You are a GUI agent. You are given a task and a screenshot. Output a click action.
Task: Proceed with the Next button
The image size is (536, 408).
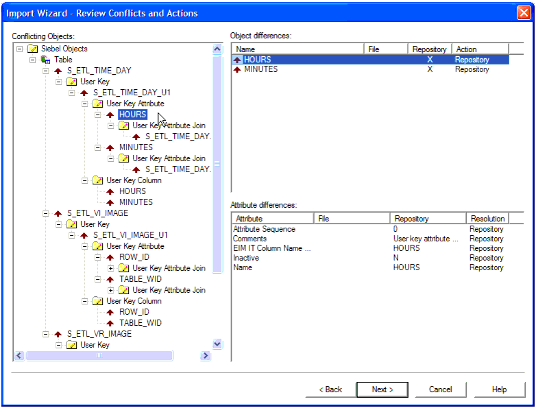pyautogui.click(x=382, y=389)
